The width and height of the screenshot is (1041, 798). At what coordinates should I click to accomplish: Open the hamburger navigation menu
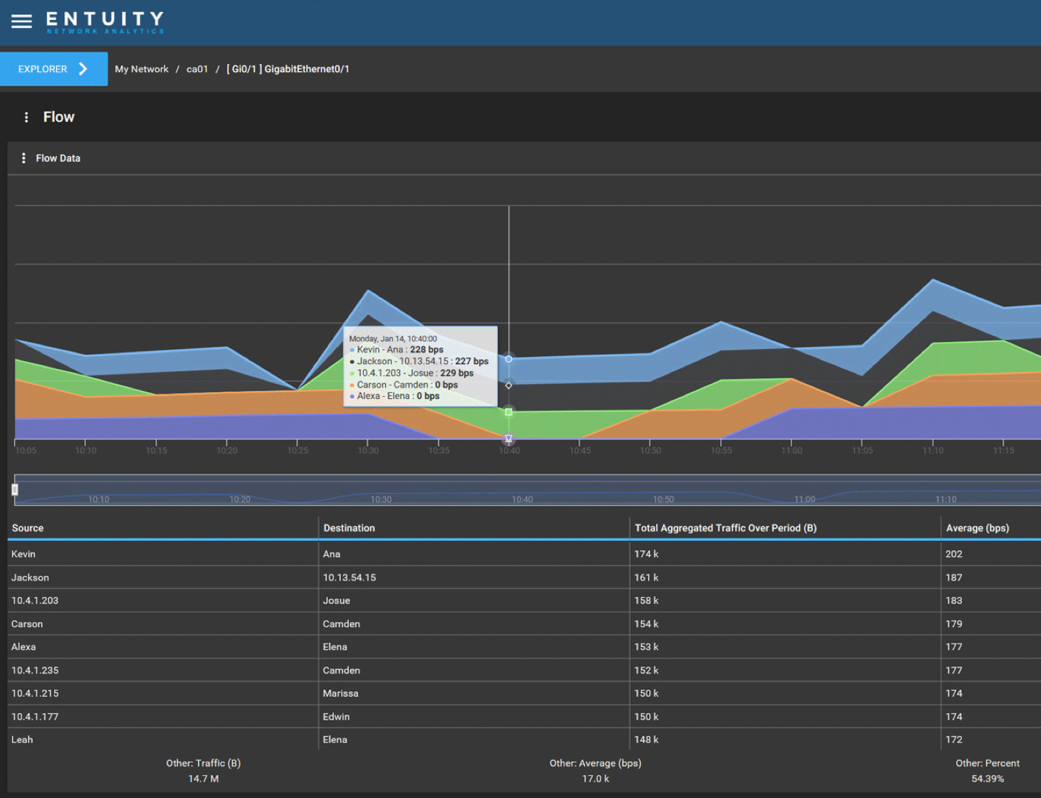click(21, 21)
